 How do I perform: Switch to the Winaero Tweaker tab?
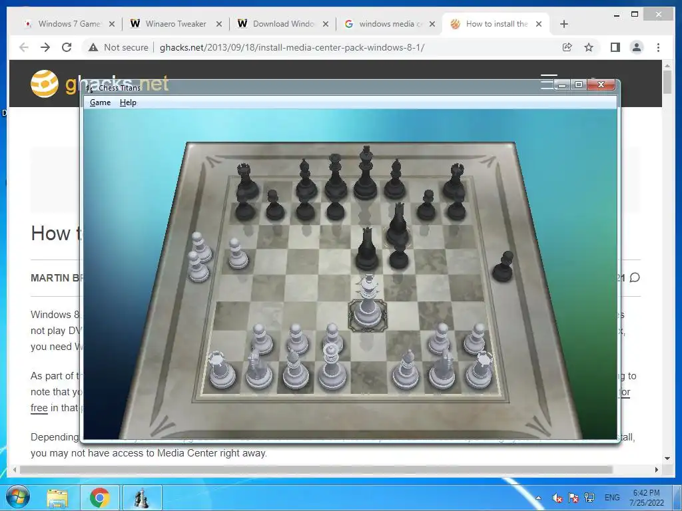(176, 24)
